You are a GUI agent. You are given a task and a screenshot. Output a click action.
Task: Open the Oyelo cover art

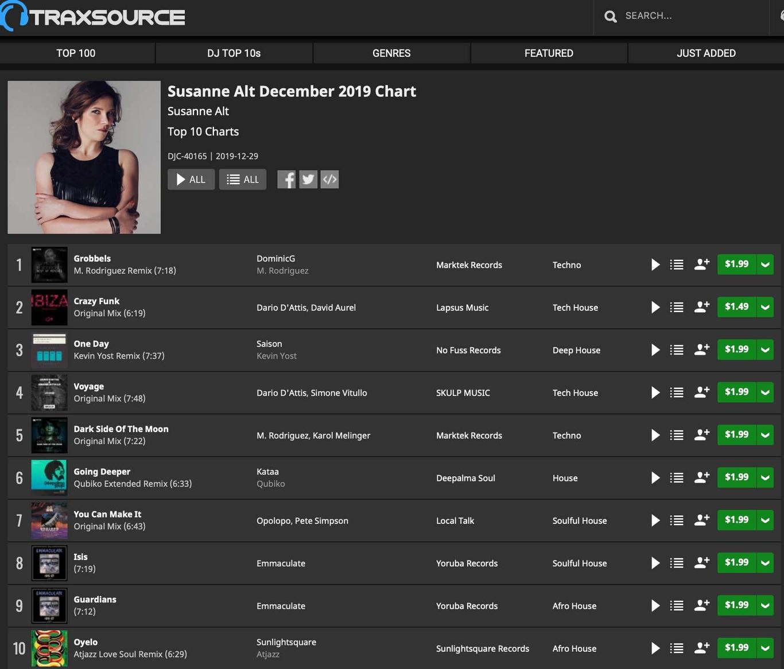coord(49,648)
